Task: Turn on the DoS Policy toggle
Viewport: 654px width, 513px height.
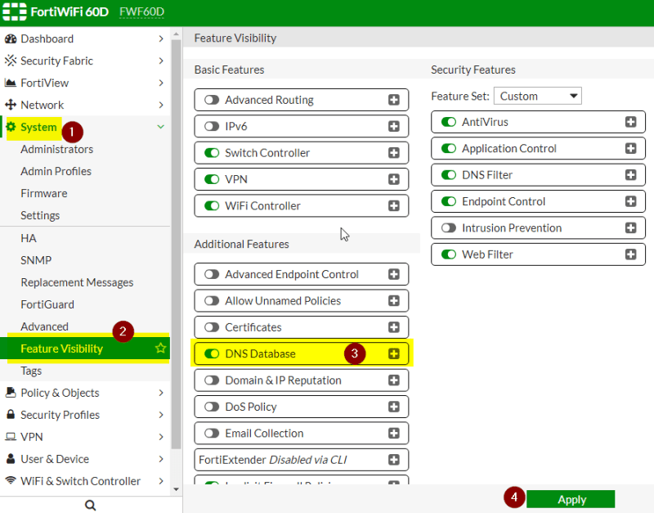Action: click(212, 407)
